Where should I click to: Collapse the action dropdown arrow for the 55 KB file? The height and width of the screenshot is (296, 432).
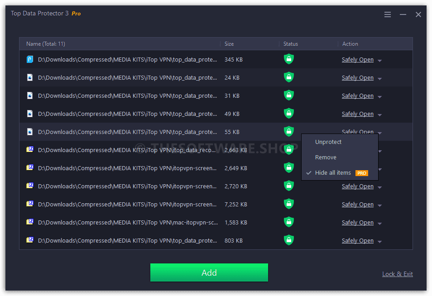click(379, 133)
